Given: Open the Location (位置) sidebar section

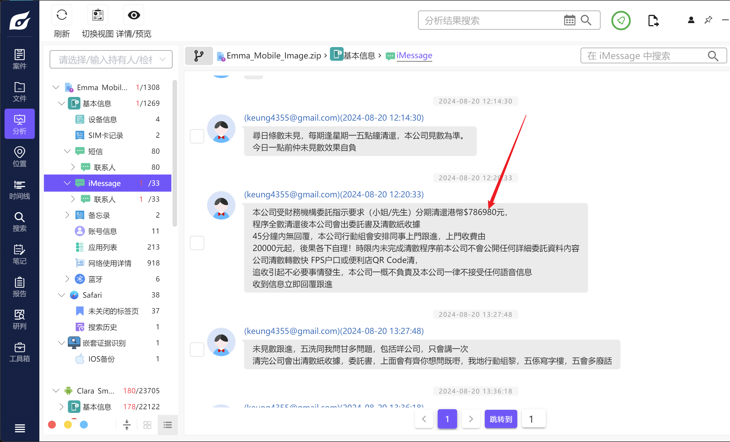Looking at the screenshot, I should (20, 157).
